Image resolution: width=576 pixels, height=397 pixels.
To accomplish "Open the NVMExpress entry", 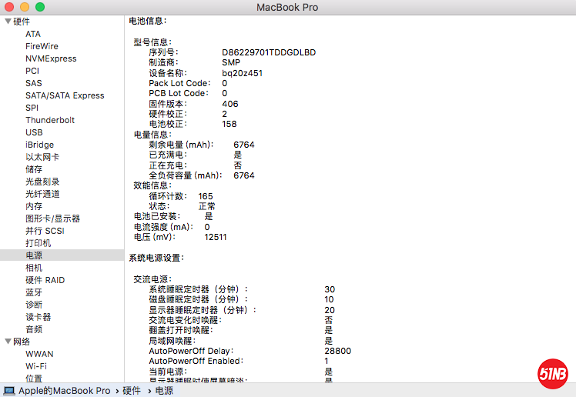I will point(51,58).
